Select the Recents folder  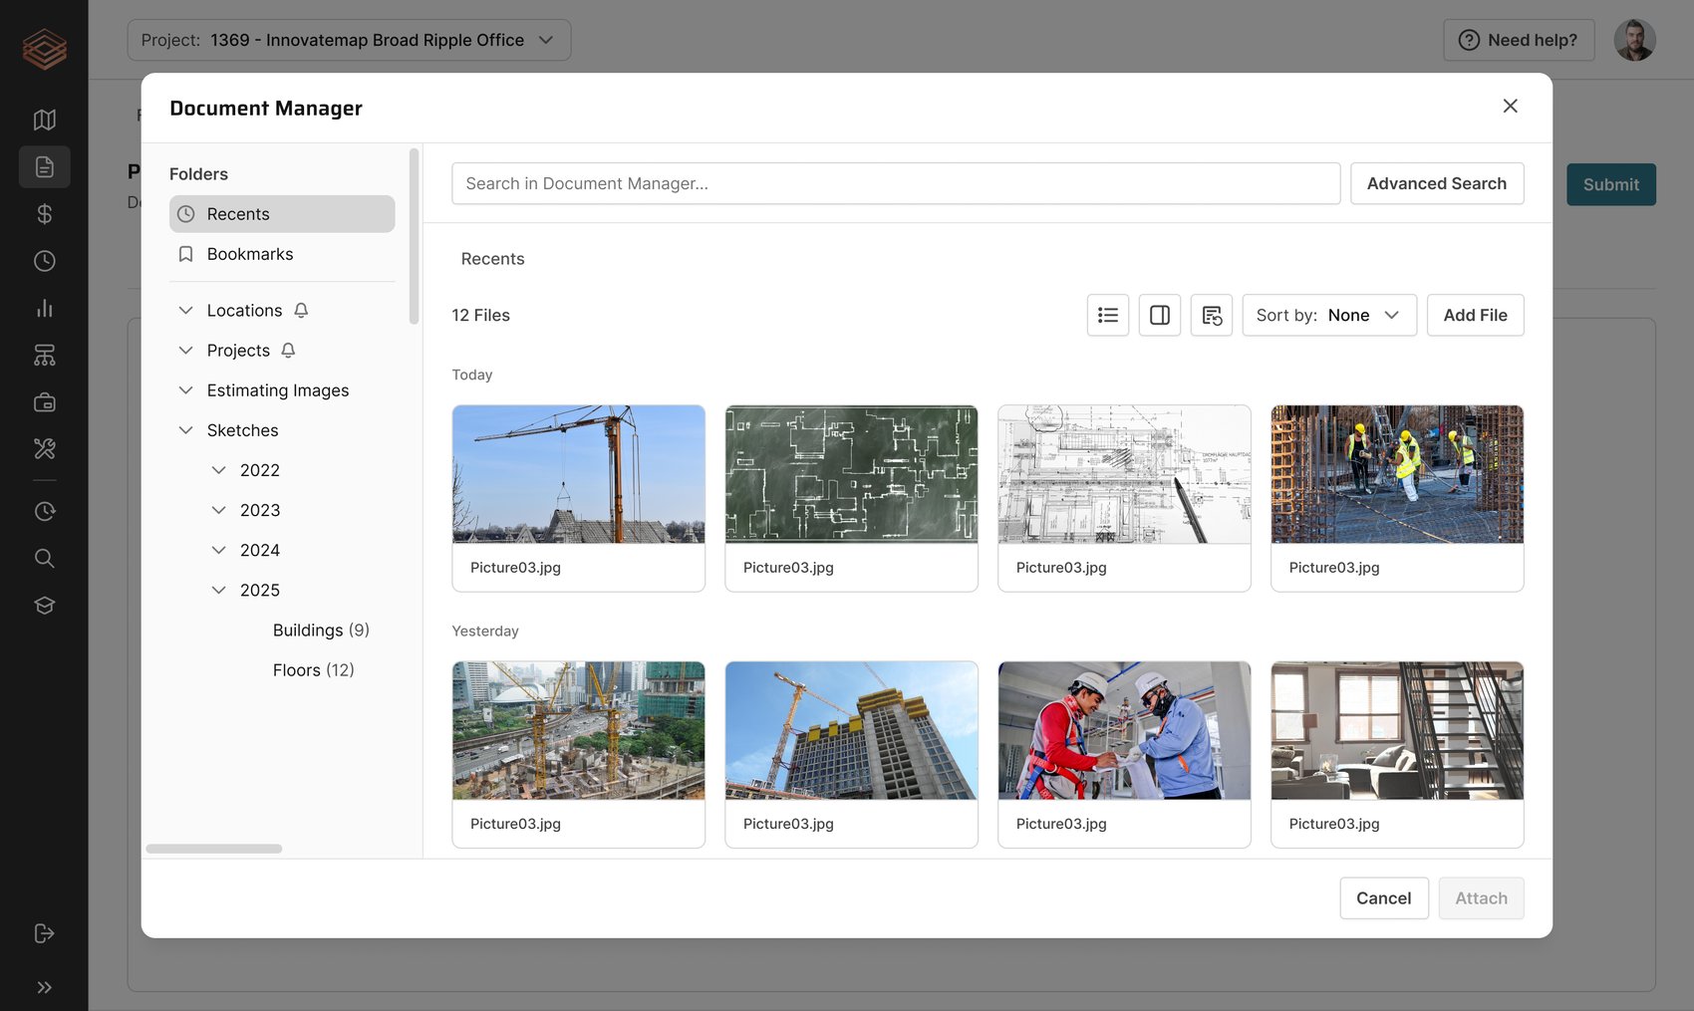pyautogui.click(x=282, y=214)
